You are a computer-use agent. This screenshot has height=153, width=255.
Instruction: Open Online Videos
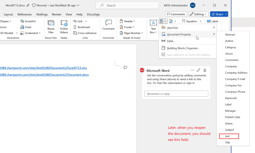[64, 27]
